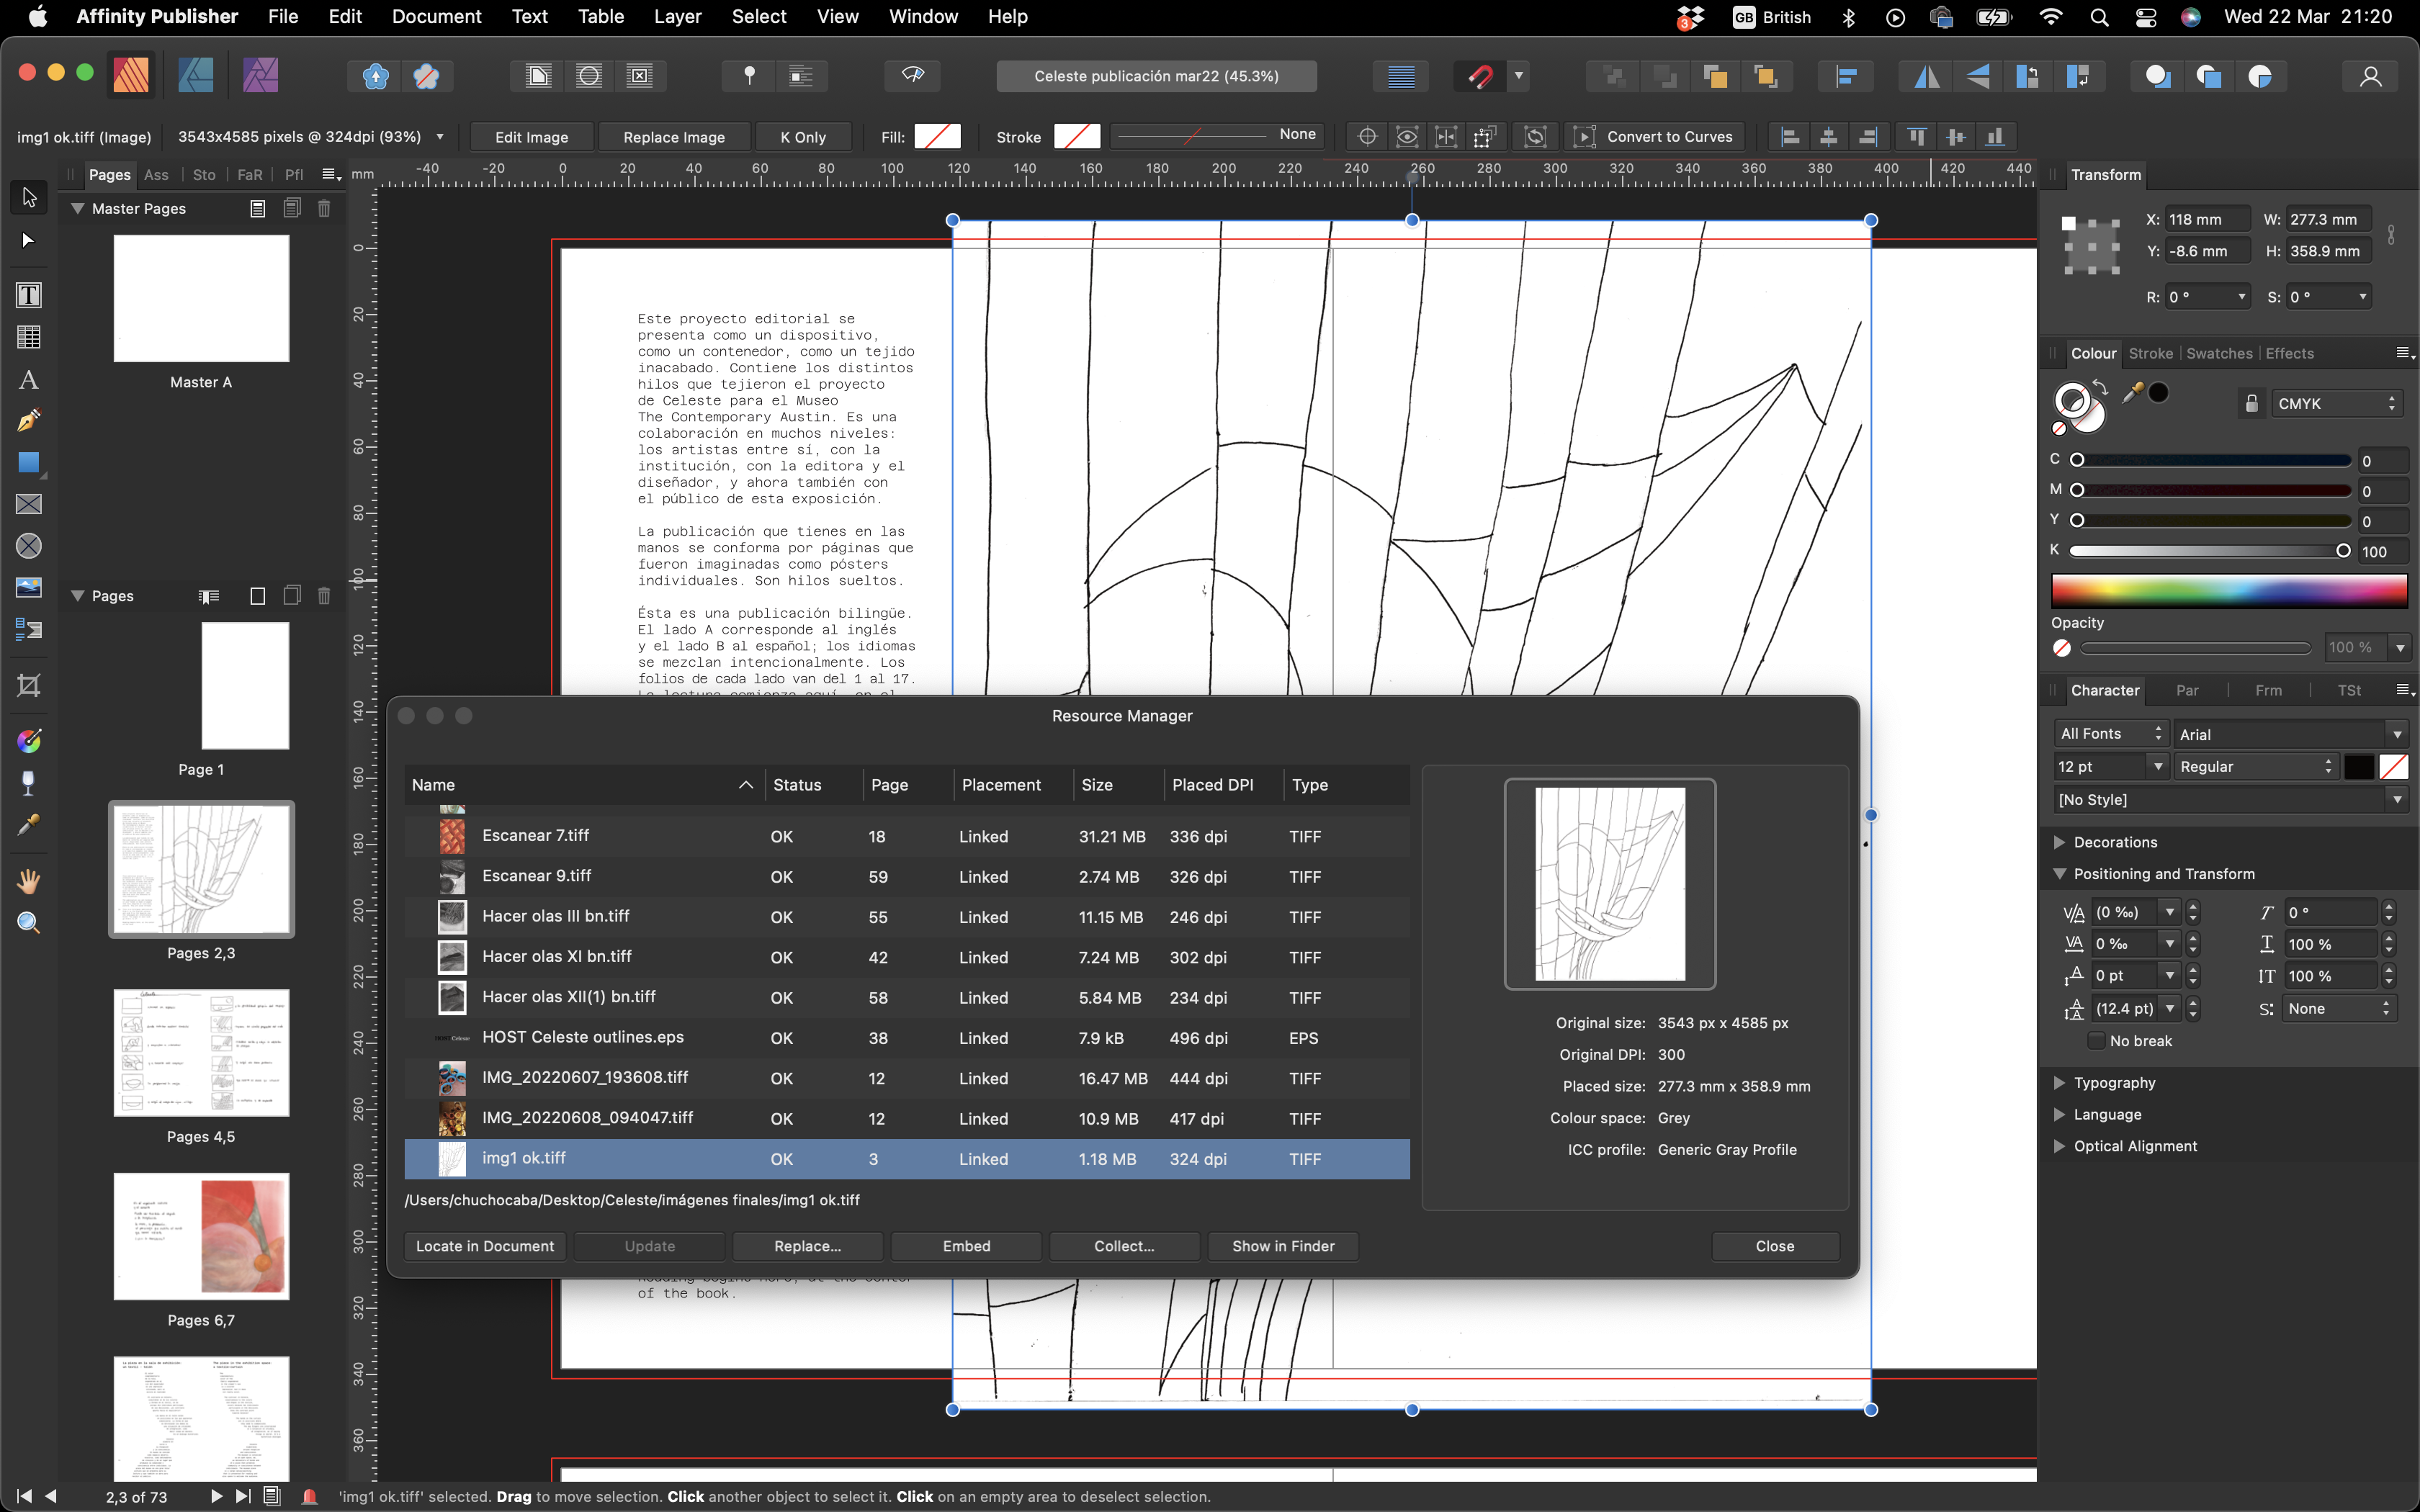Enable the No break checkbox

2097,1041
